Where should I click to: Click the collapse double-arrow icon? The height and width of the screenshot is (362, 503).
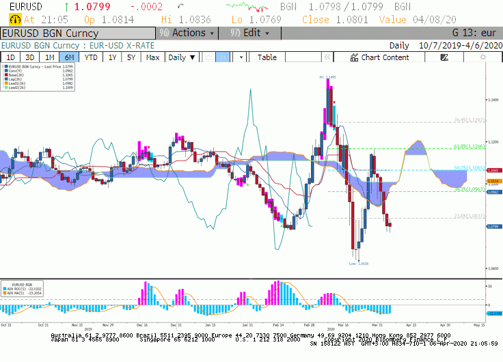point(327,57)
